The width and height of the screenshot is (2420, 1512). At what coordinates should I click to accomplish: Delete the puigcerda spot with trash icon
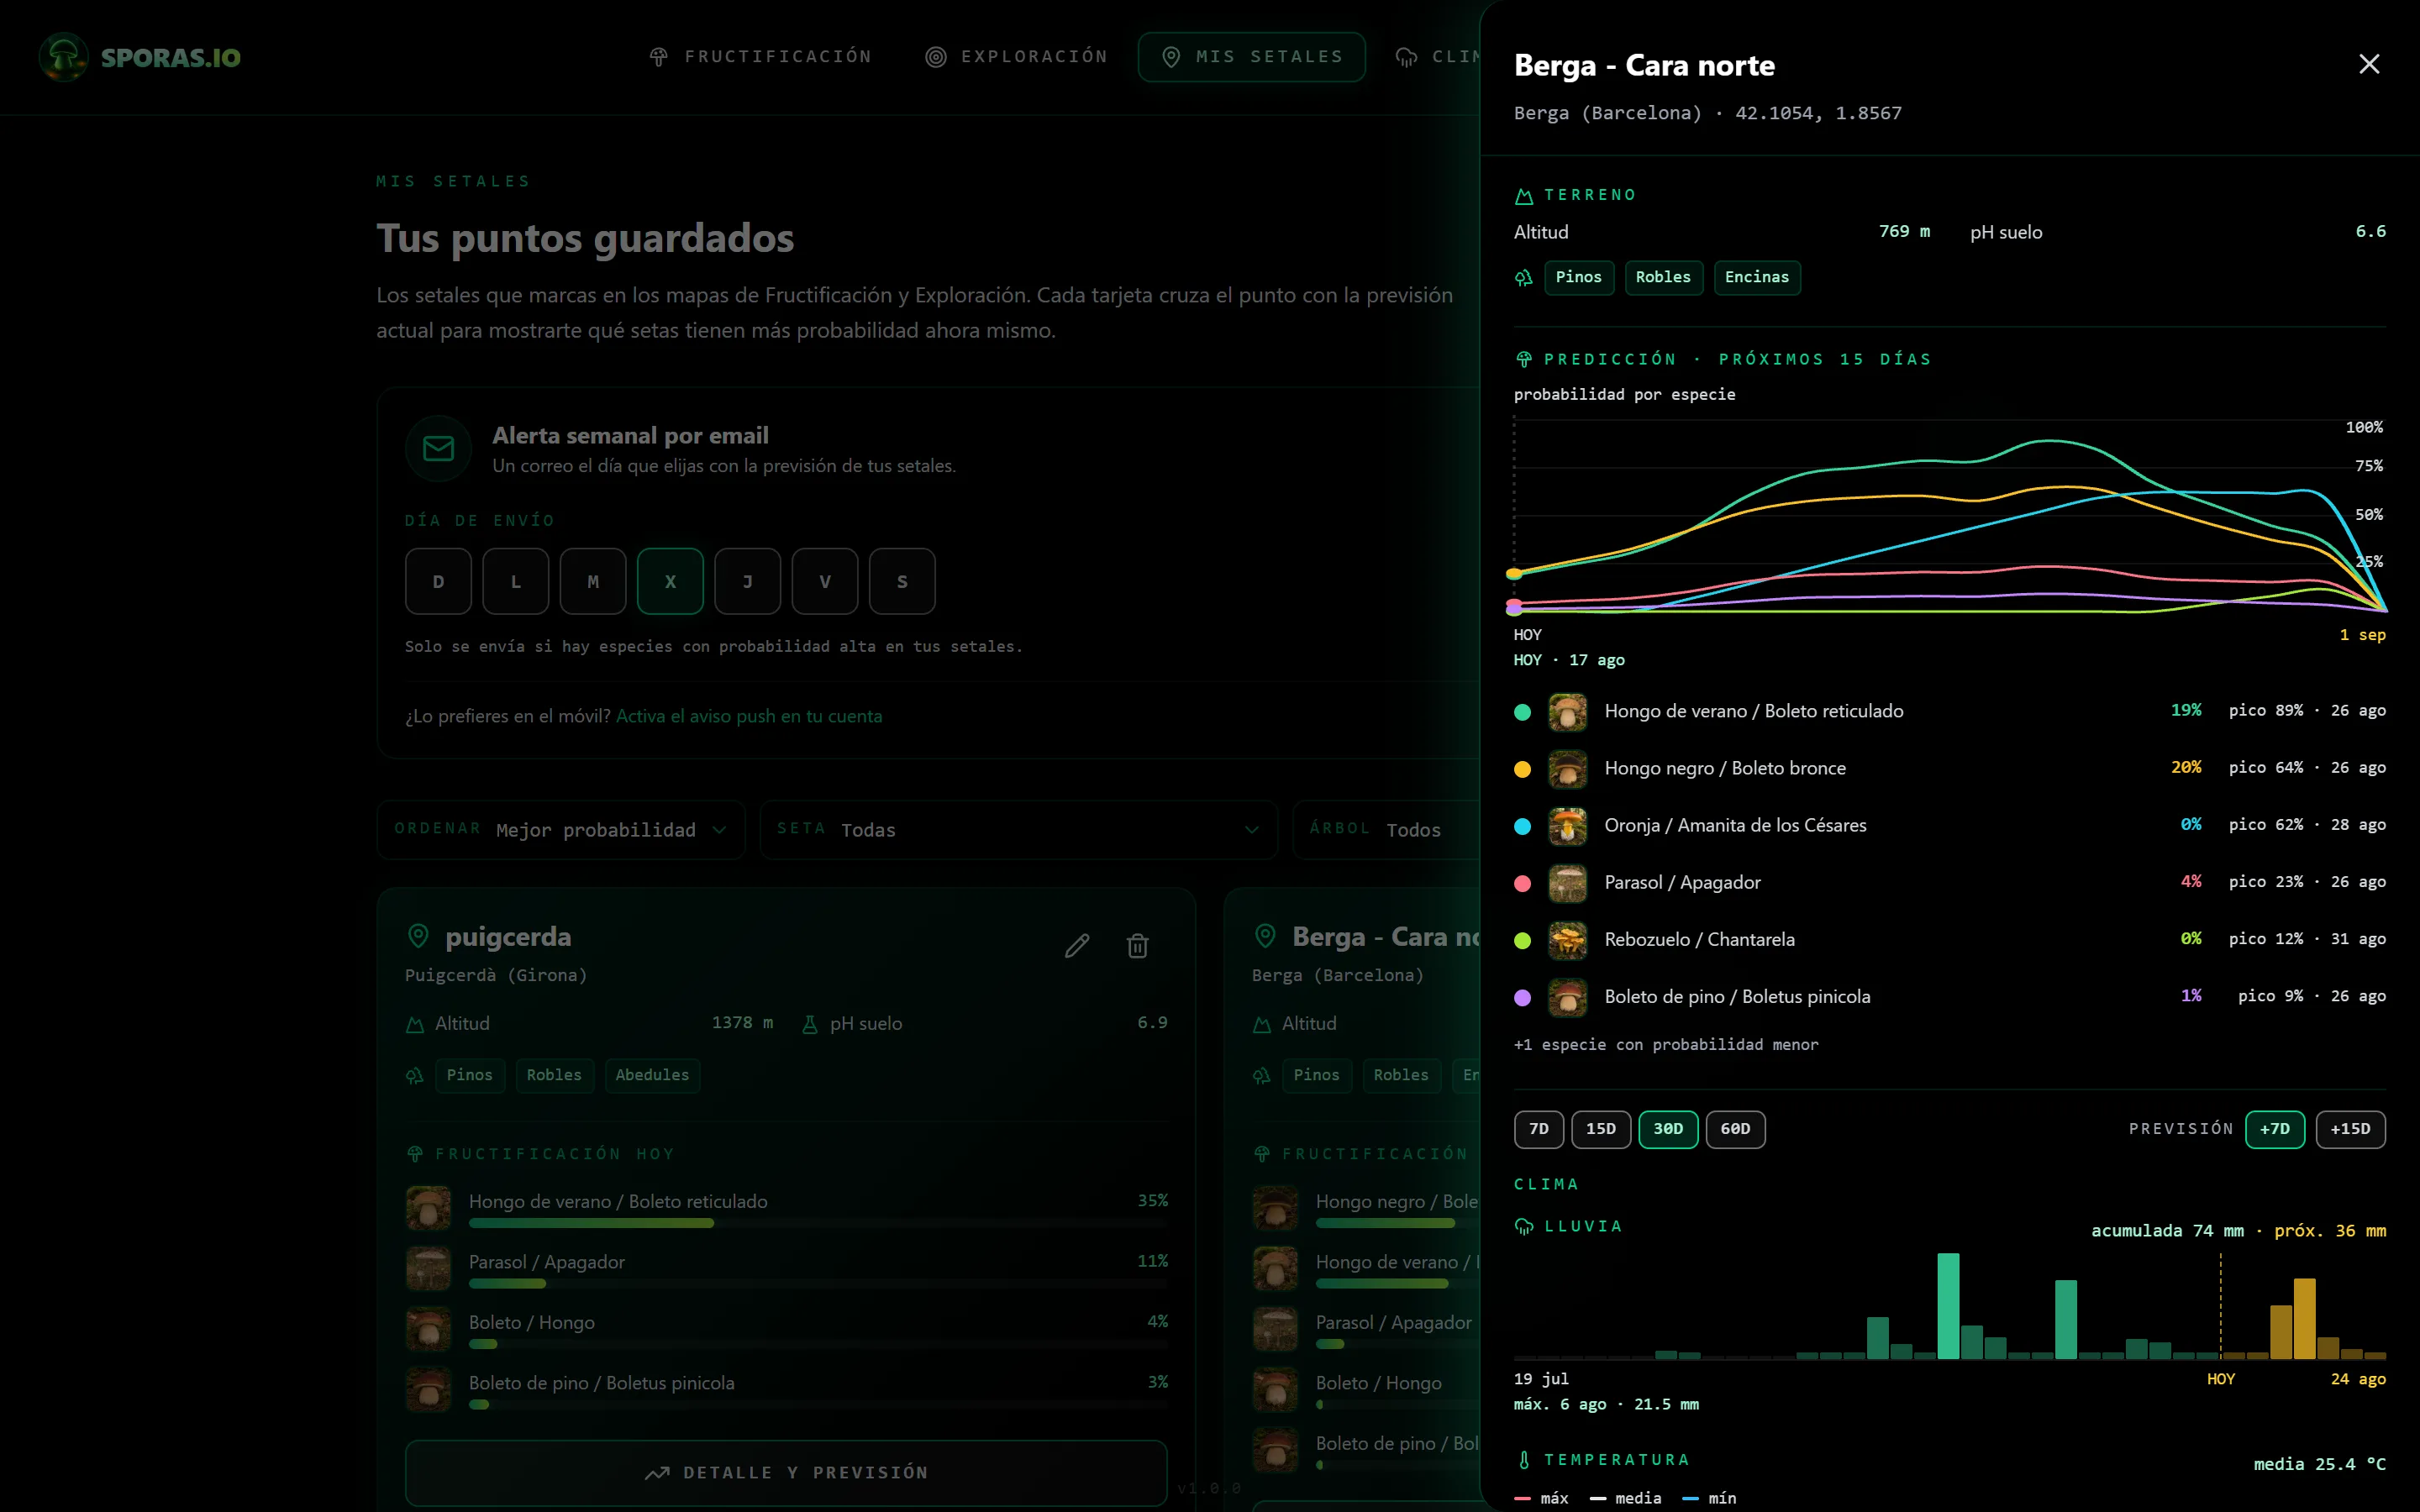1137,946
